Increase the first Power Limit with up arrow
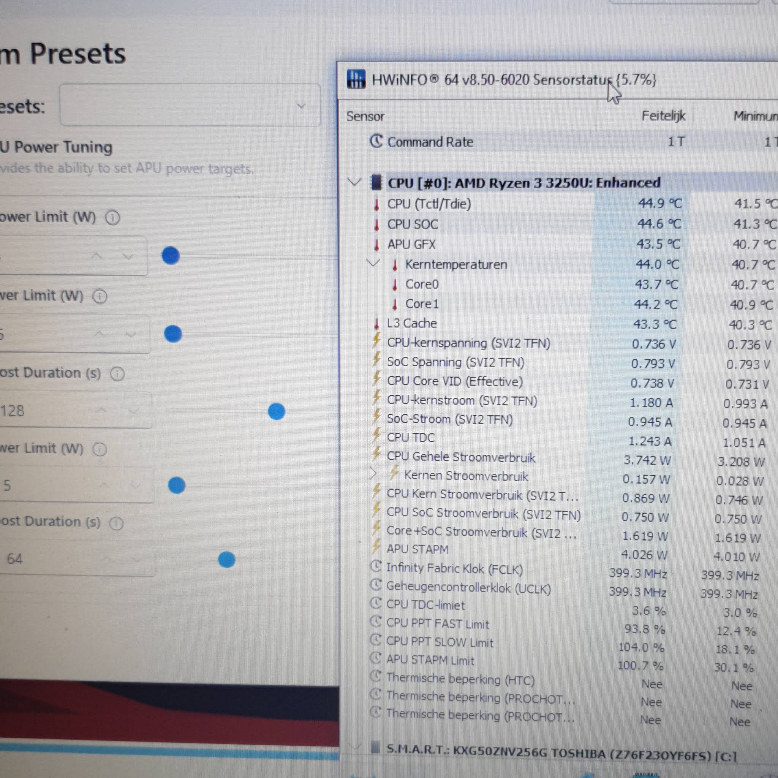This screenshot has width=778, height=778. coord(96,256)
